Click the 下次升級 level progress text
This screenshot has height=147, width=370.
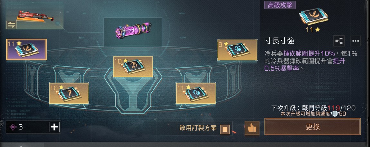click(x=313, y=108)
